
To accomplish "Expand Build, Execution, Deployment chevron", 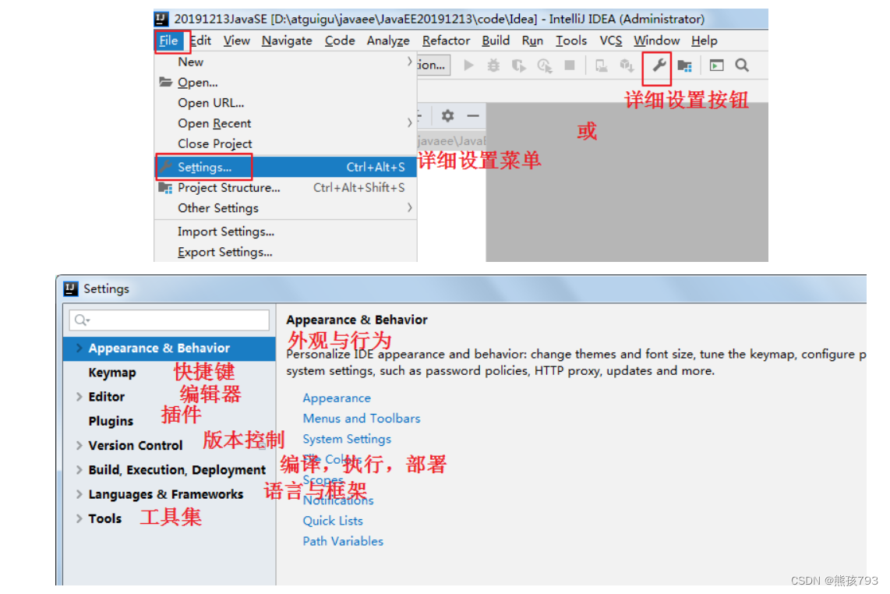I will (x=79, y=469).
